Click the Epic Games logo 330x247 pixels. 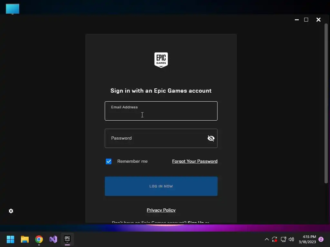pyautogui.click(x=161, y=60)
